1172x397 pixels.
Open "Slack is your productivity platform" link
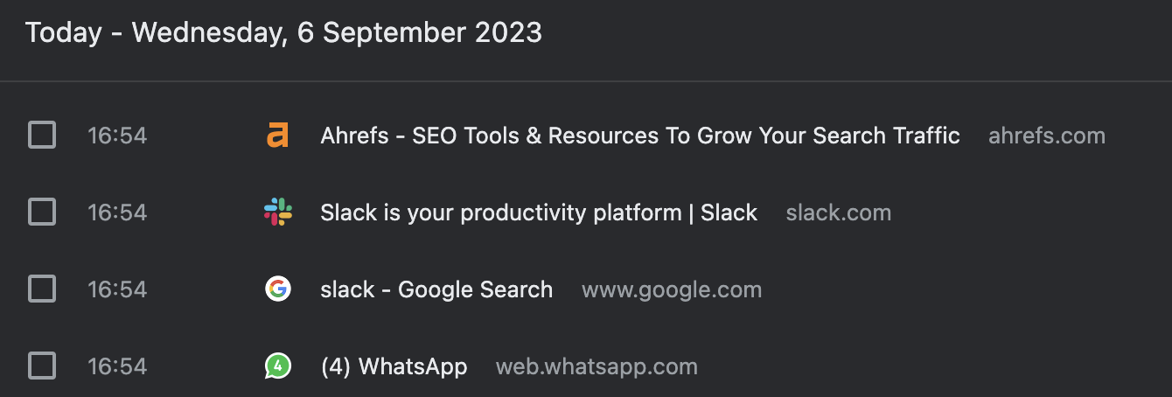click(539, 212)
